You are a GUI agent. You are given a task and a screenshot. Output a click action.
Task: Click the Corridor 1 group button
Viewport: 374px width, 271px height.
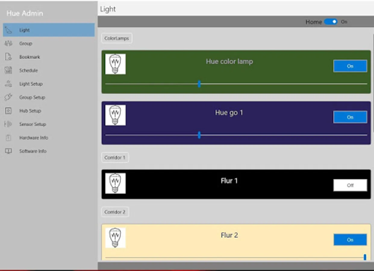tap(115, 157)
